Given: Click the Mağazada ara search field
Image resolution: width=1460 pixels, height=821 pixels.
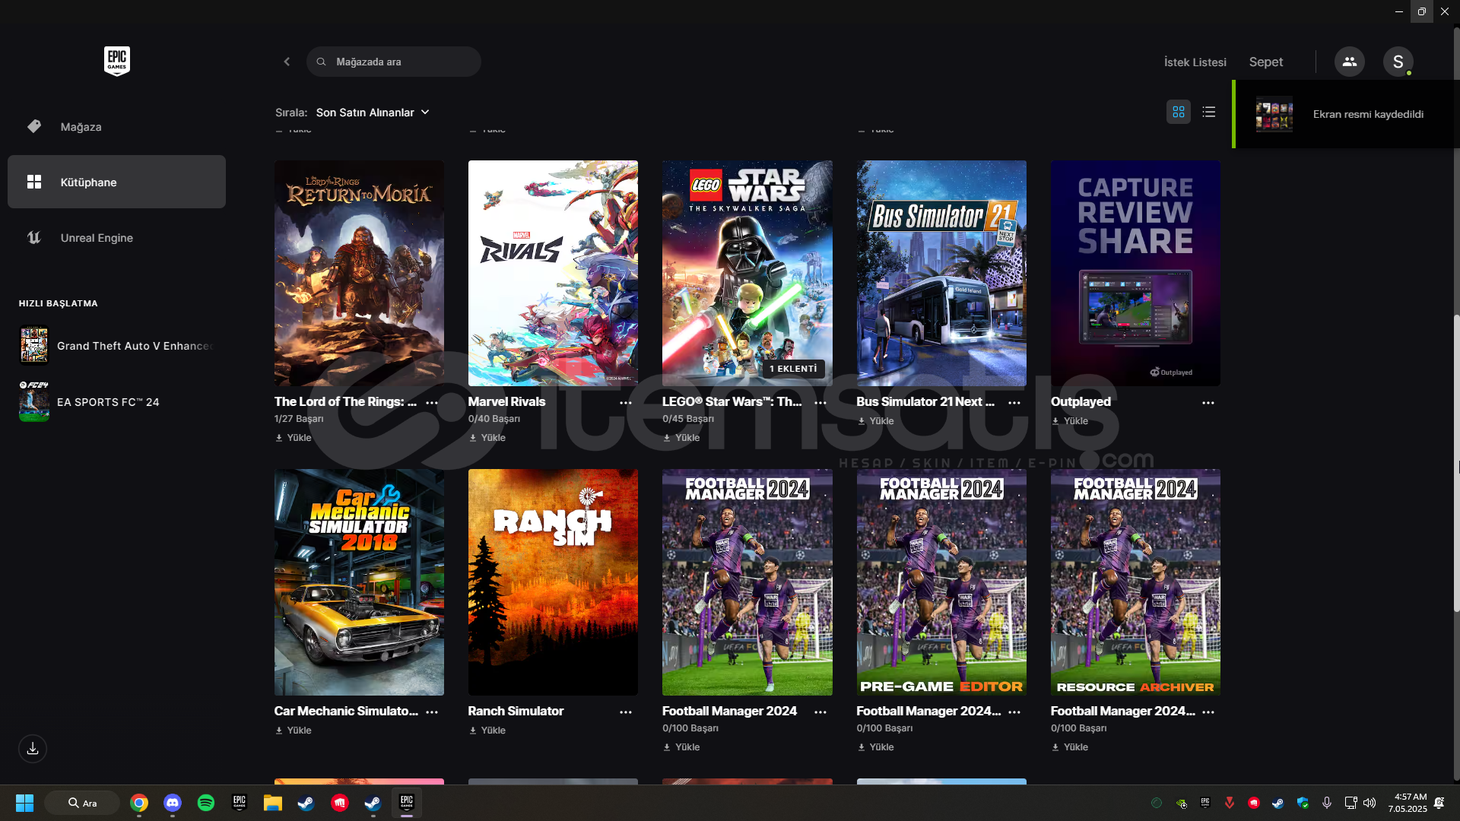Looking at the screenshot, I should click(394, 62).
